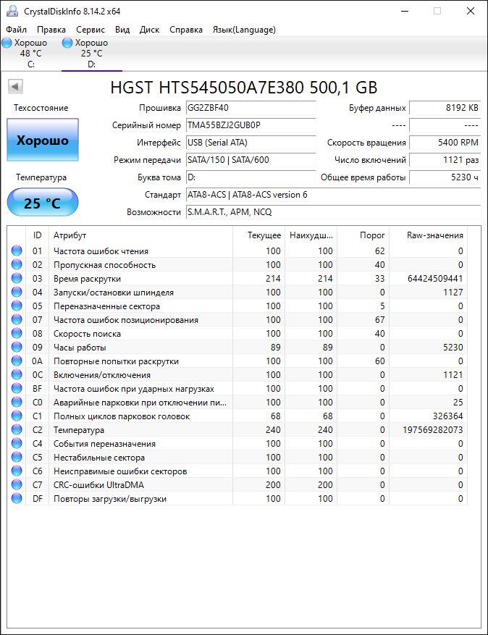Viewport: 488px width, 635px height.
Task: Click the blue status orb for drive D:
Action: coord(67,43)
